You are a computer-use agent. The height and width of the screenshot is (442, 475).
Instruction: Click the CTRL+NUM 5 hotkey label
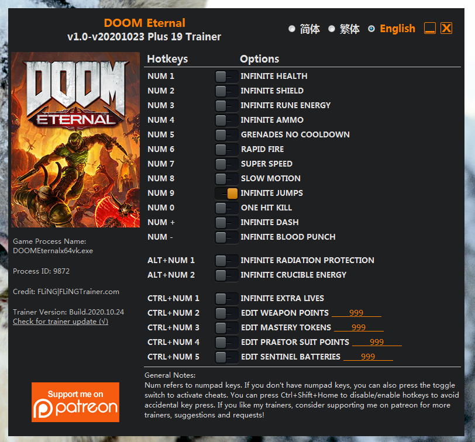173,357
